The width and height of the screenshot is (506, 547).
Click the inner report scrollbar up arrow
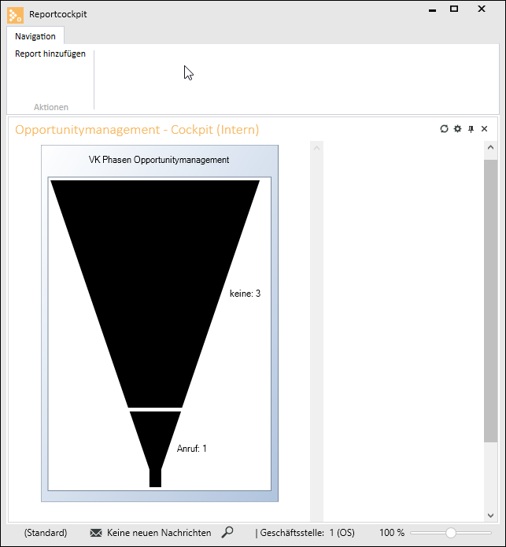316,148
